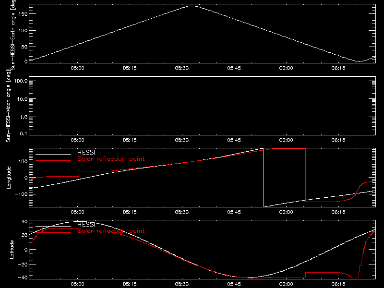
Task: Click the 0.1 tick label on Moon angle plot
Action: [x=24, y=134]
